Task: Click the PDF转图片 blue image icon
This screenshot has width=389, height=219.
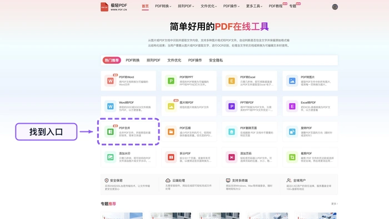Action: 292,81
